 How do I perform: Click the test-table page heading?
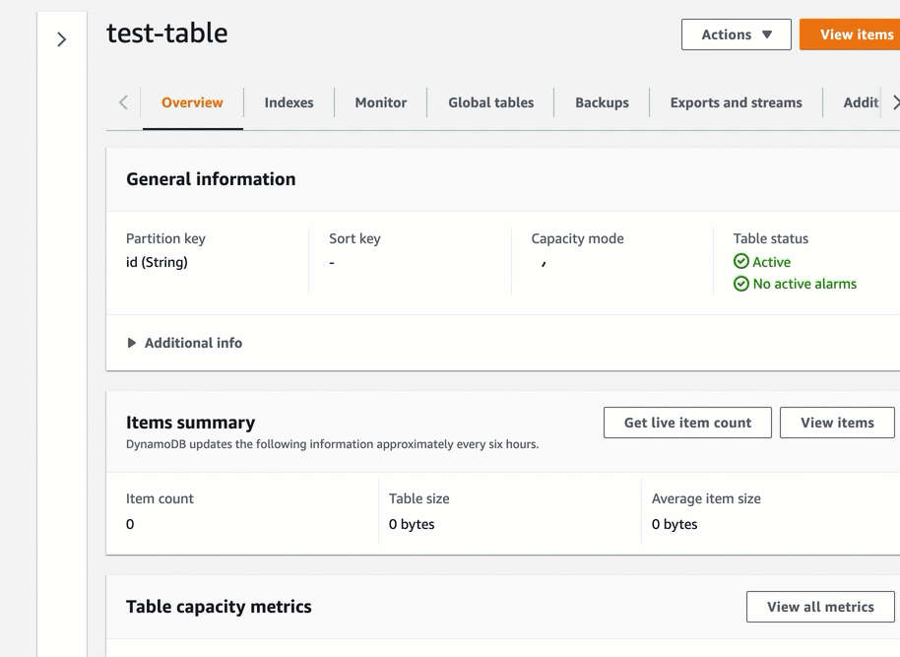coord(167,33)
